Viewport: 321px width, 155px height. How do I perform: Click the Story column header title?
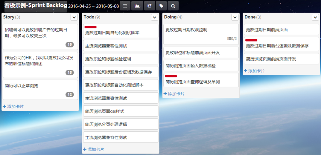[9, 17]
